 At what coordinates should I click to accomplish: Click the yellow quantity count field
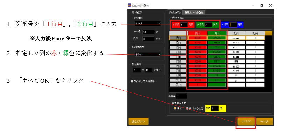pos(215,108)
